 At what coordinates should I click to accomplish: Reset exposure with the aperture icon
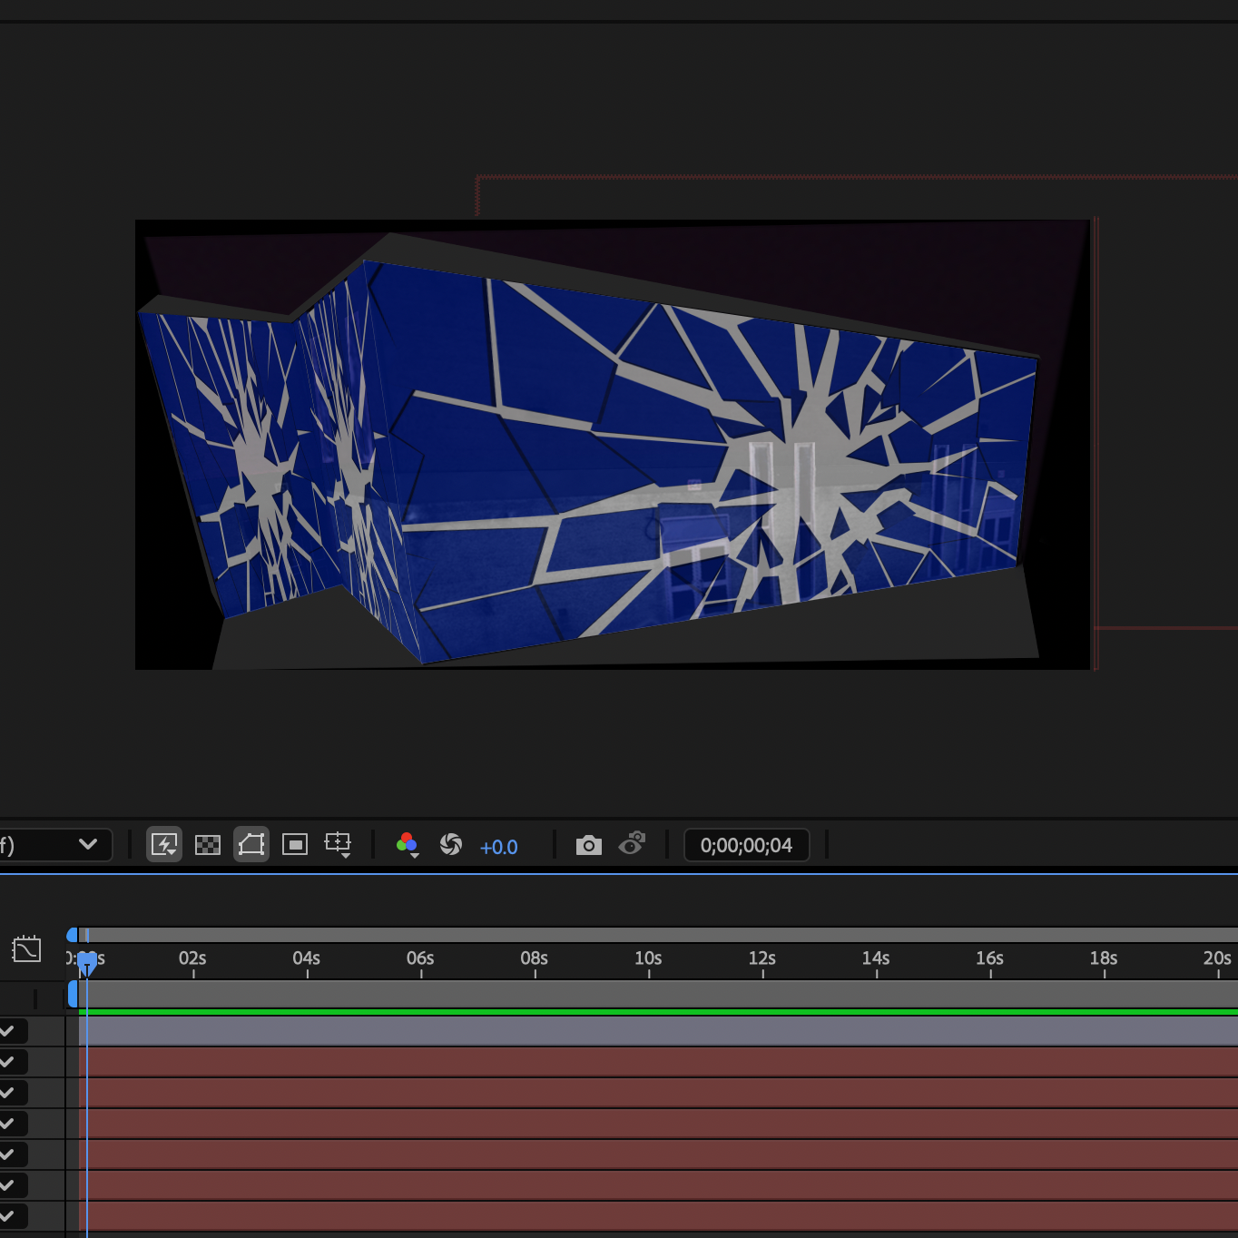[x=451, y=845]
